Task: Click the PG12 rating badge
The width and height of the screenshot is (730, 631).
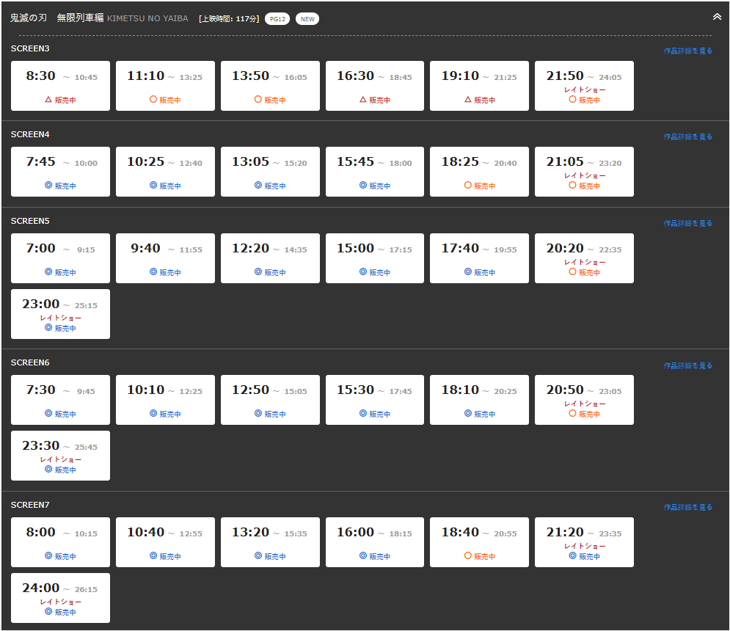Action: [x=277, y=19]
